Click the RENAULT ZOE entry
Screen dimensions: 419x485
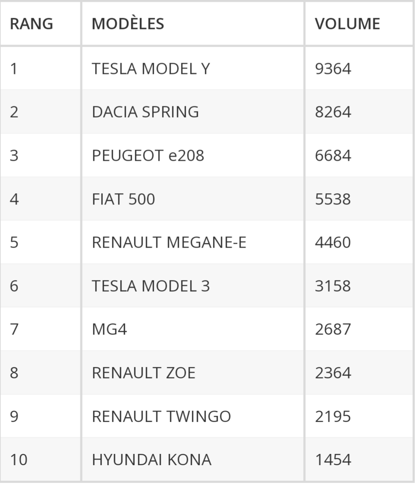point(143,373)
